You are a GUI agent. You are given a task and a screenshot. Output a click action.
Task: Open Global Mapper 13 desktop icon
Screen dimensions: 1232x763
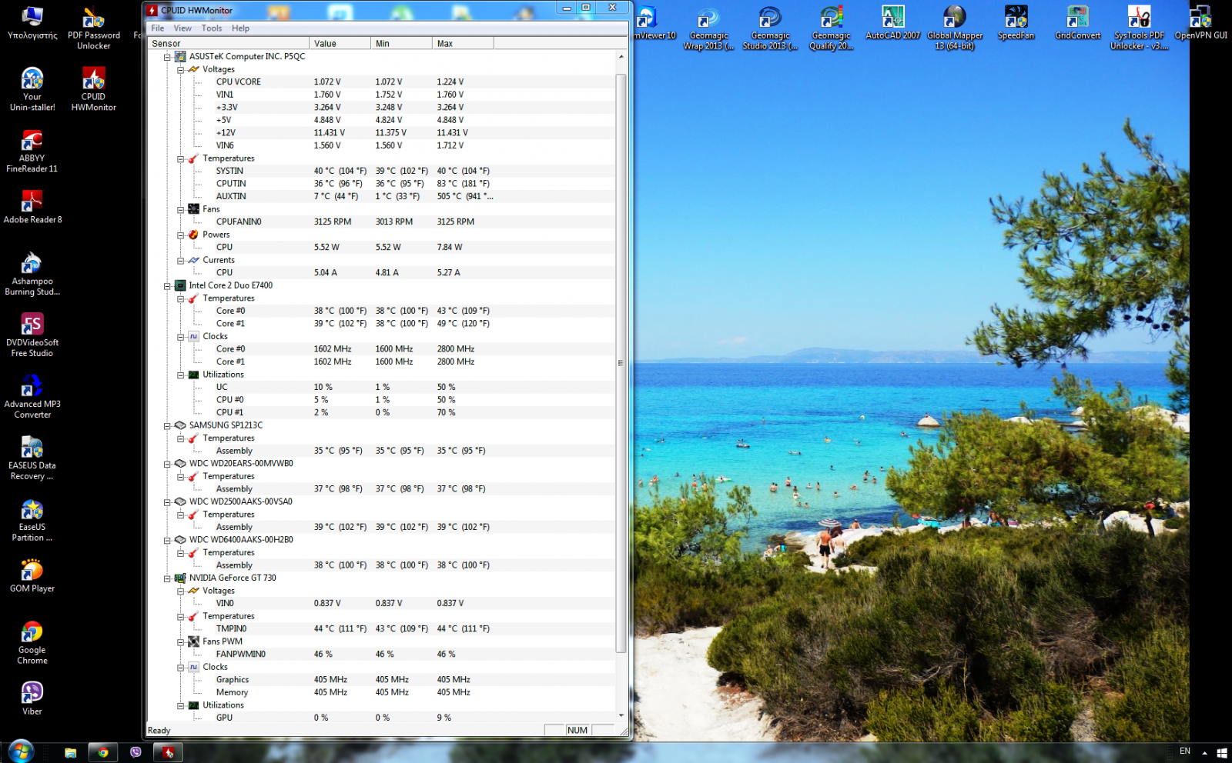click(955, 28)
